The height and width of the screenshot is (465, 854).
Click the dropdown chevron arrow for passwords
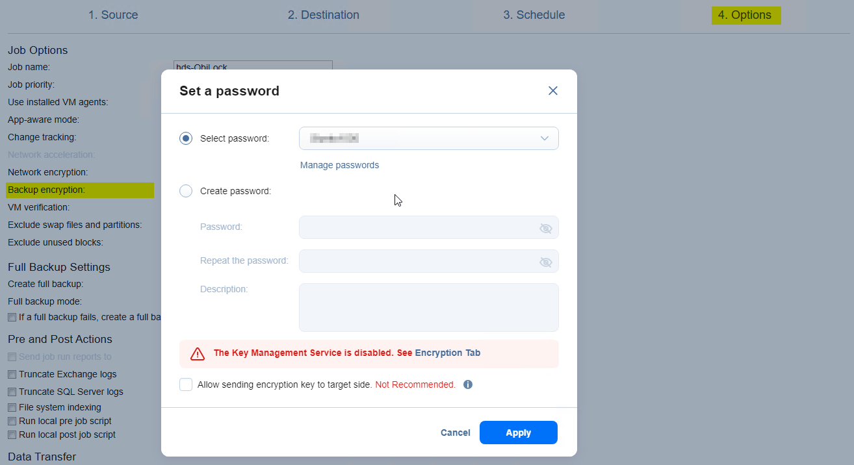click(545, 138)
